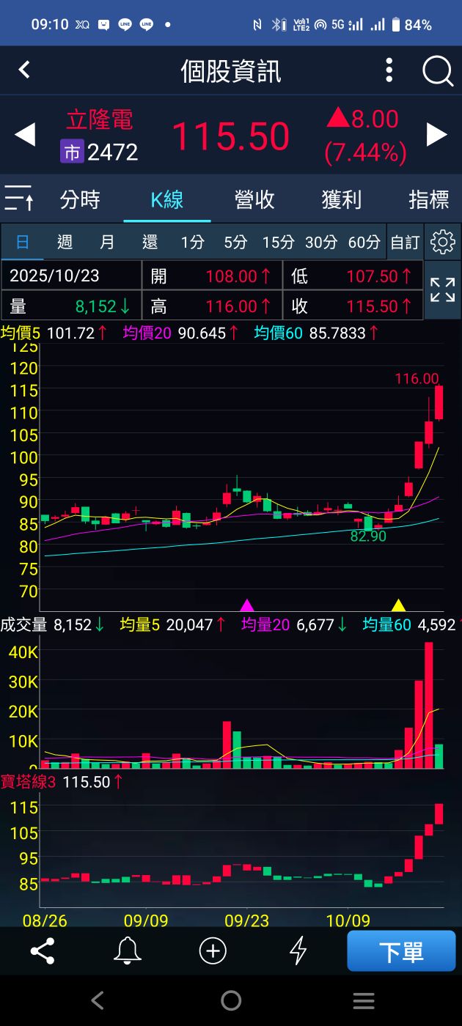The image size is (462, 1026).
Task: Share this stock page
Action: coord(43,951)
